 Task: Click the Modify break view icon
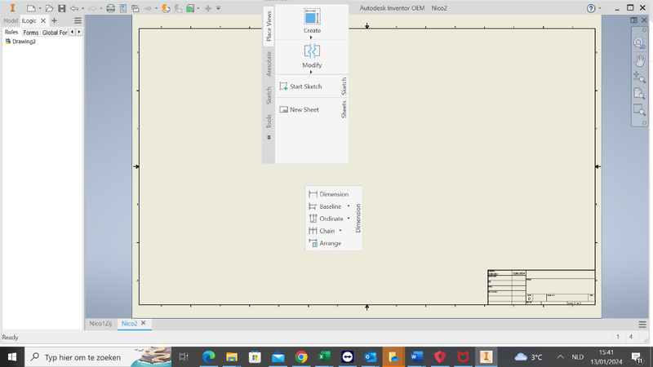pyautogui.click(x=312, y=51)
